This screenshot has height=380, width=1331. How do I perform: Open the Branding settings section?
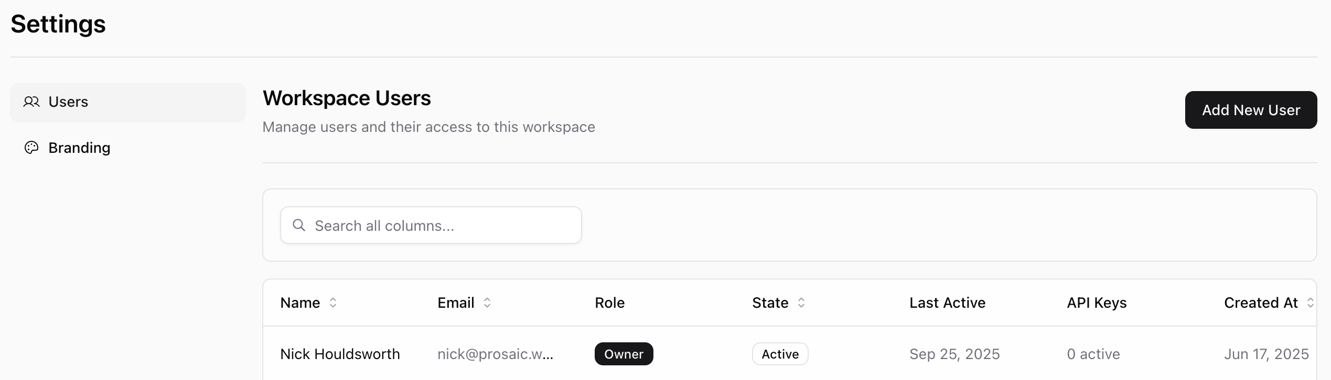pyautogui.click(x=79, y=148)
